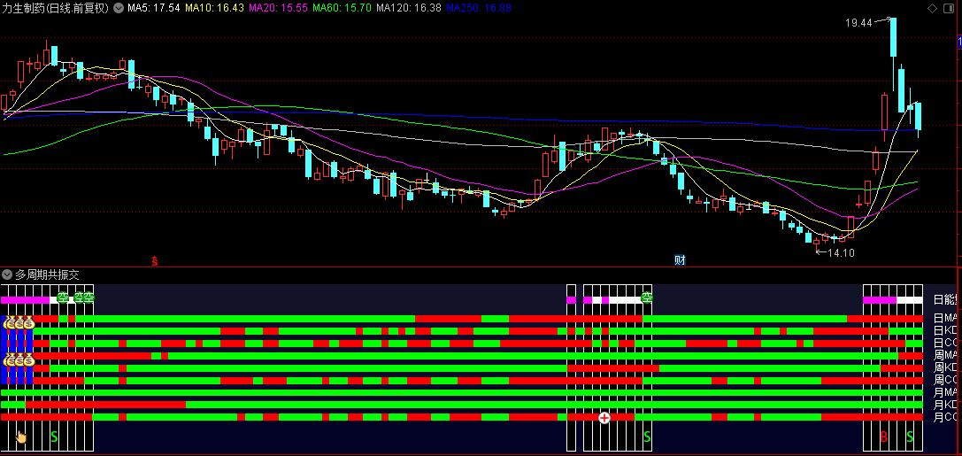
Task: Click the 日CC row label
Action: point(945,343)
